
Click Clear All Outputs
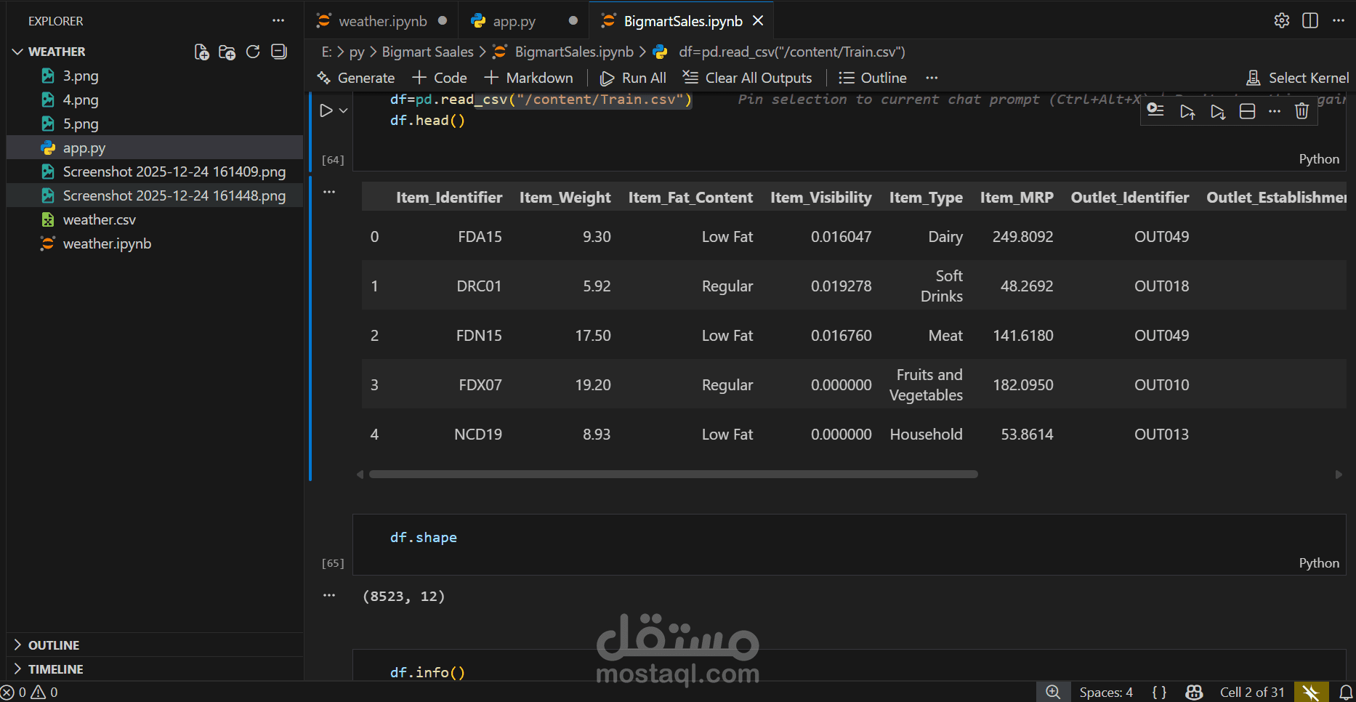[747, 78]
